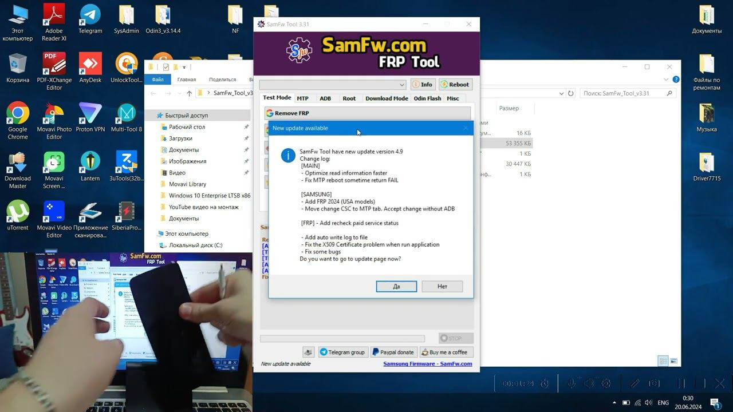This screenshot has height=412, width=733.
Task: Click the Explorer up-arrow navigation button
Action: pos(190,93)
